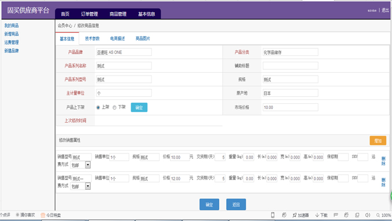This screenshot has height=221, width=392.
Task: Switch to the 电商描述 tab
Action: 117,39
